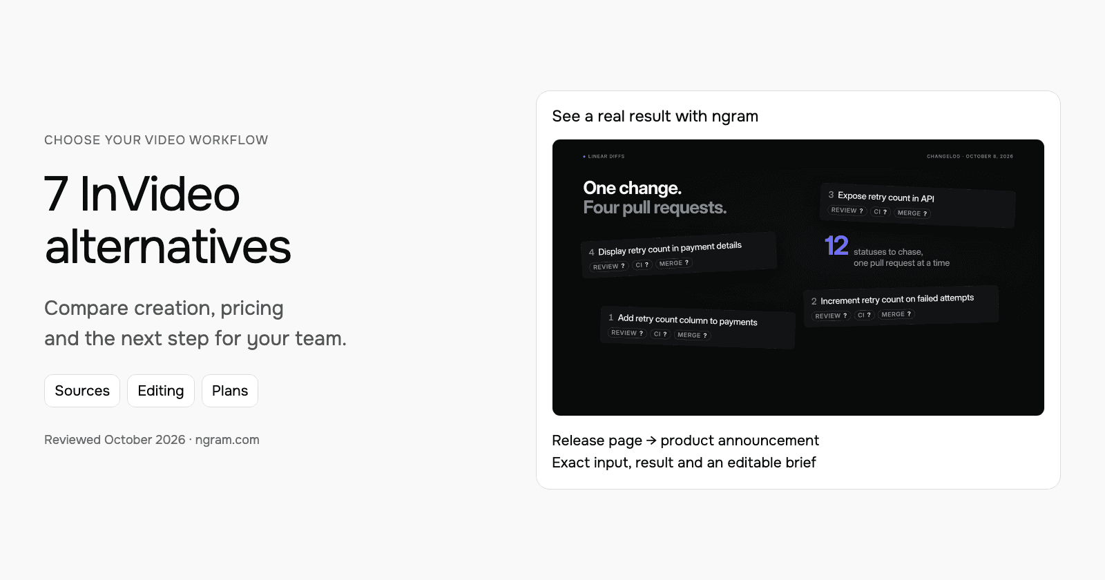Click "Add retry count column to payments" title
Viewport: 1105px width, 580px height.
[x=688, y=320]
